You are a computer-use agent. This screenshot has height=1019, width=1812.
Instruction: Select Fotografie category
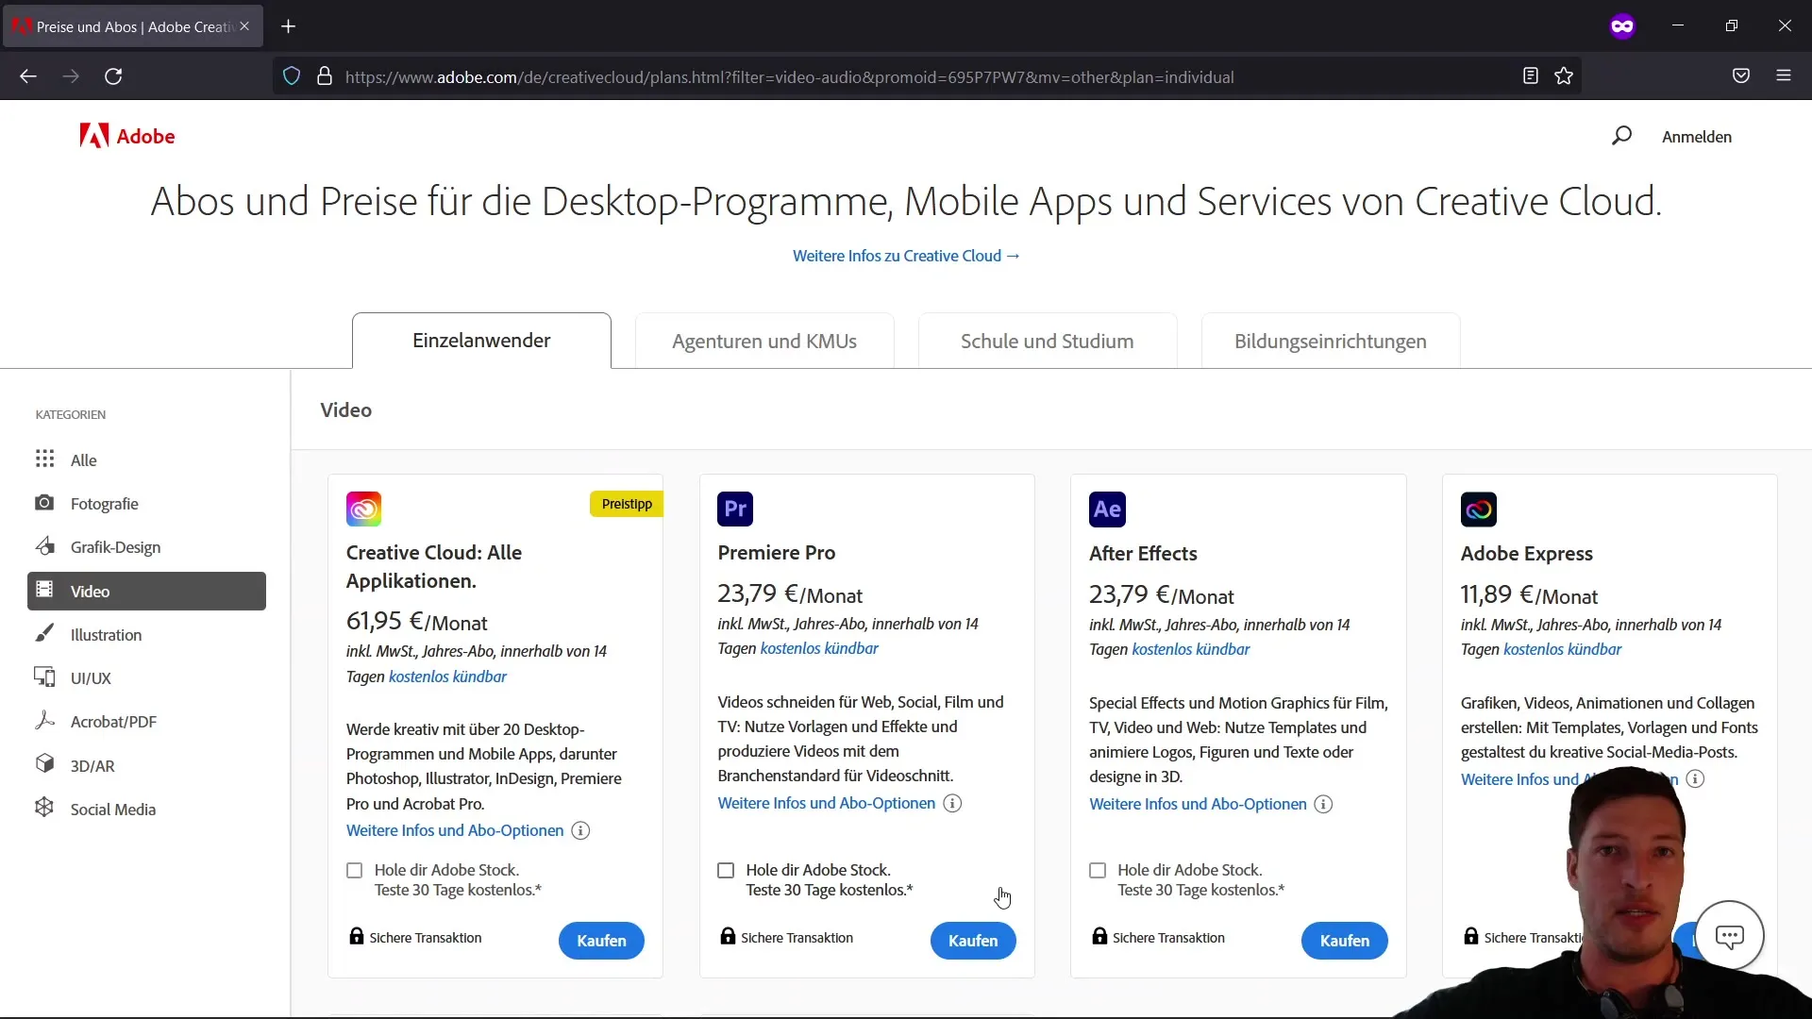point(146,504)
